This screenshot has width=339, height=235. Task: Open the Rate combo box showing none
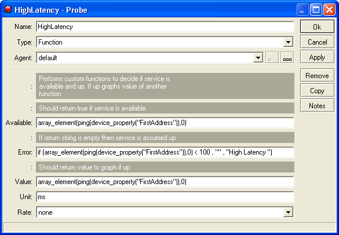(165, 212)
